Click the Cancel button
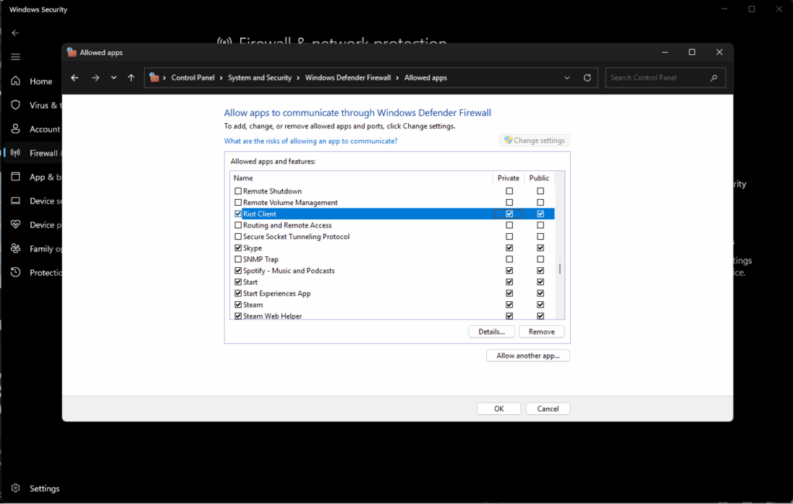The width and height of the screenshot is (793, 504). (x=548, y=409)
